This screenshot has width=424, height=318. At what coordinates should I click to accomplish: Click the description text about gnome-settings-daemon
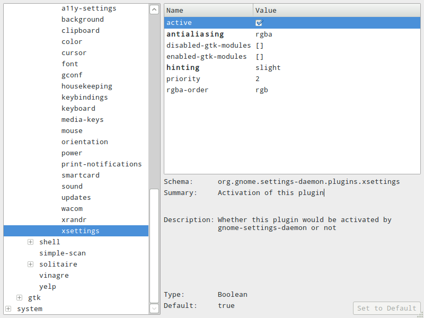point(304,224)
